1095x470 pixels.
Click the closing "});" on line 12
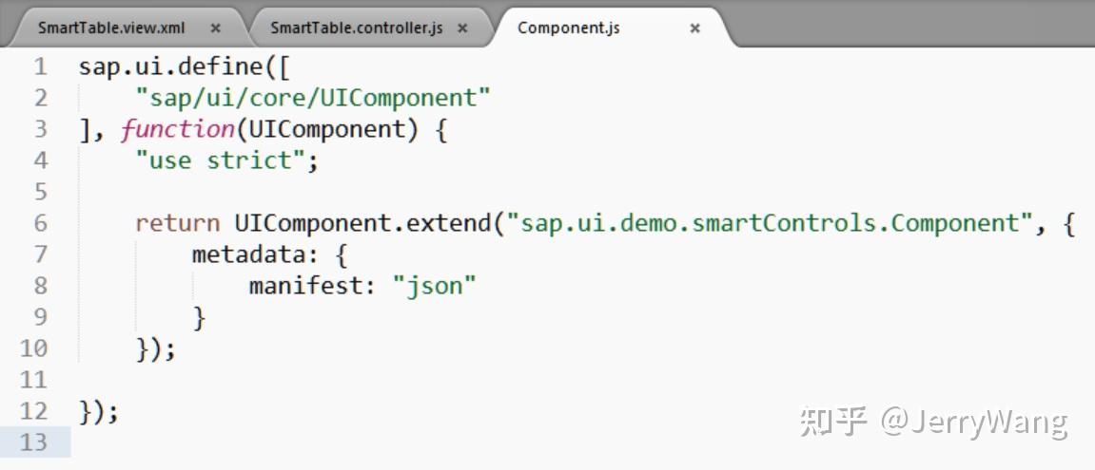[x=99, y=411]
